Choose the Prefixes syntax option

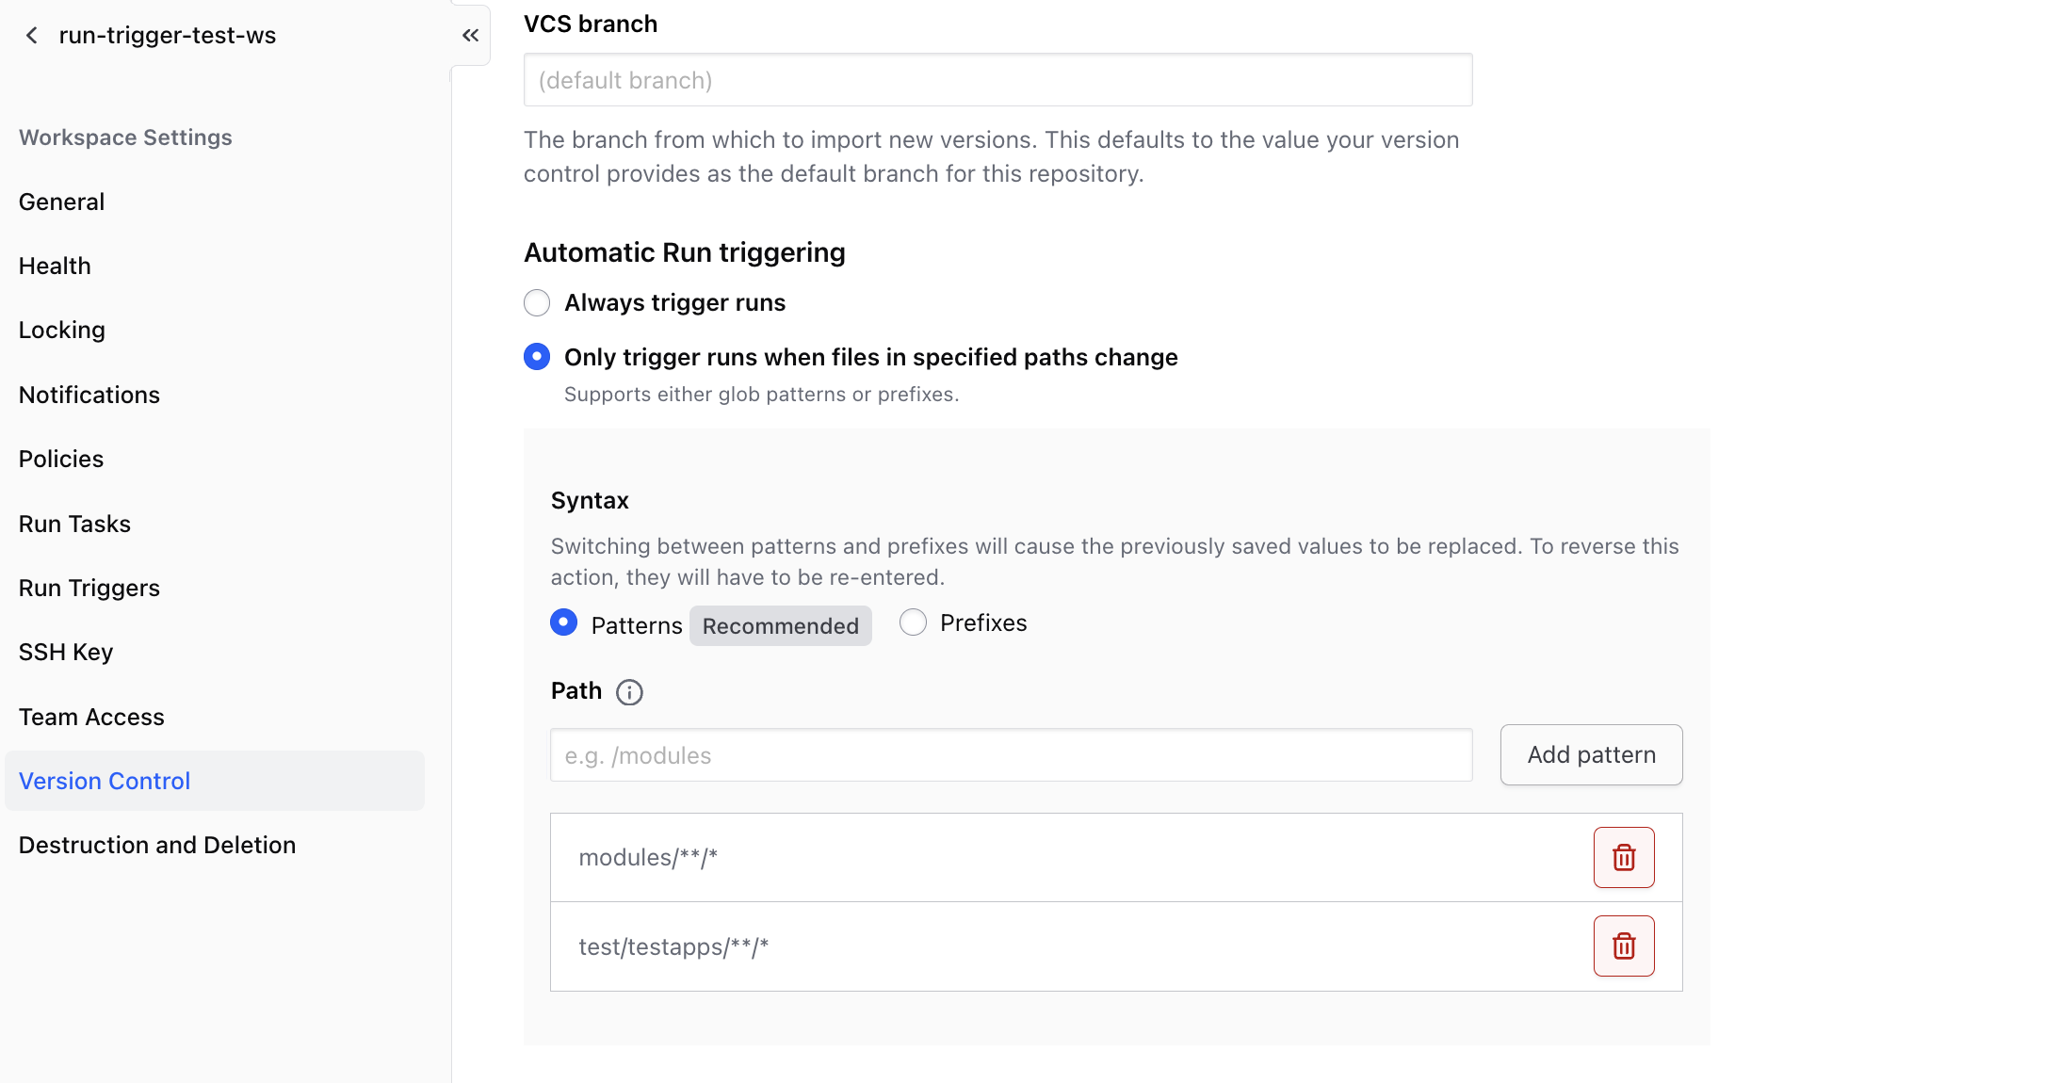pyautogui.click(x=913, y=622)
